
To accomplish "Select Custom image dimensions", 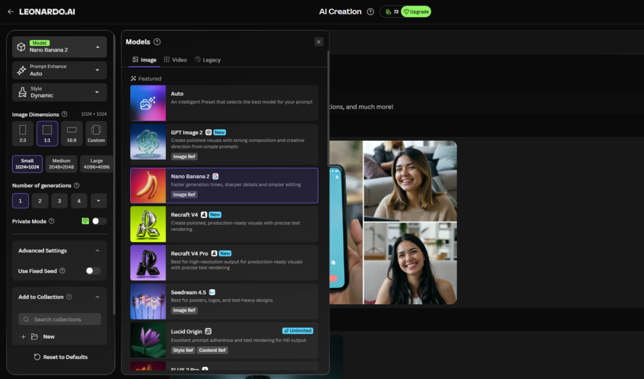I will pos(96,133).
